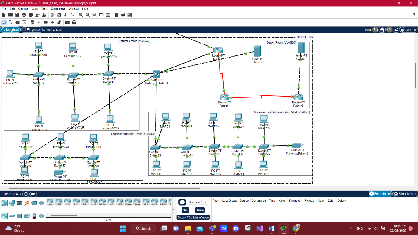Select the Inspect magnifier tool
This screenshot has width=418, height=235.
[x=10, y=22]
